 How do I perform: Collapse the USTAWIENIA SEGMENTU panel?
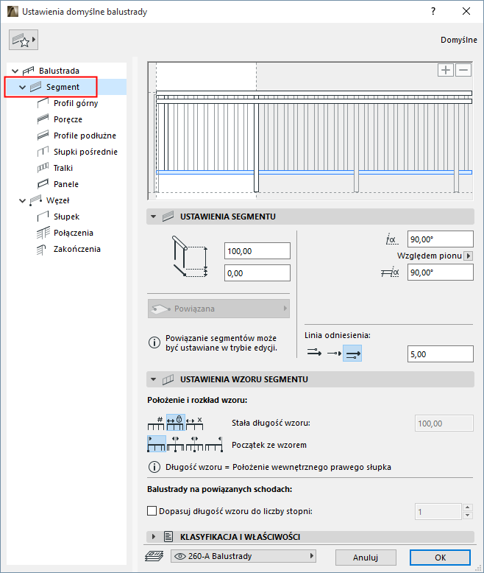coord(154,217)
